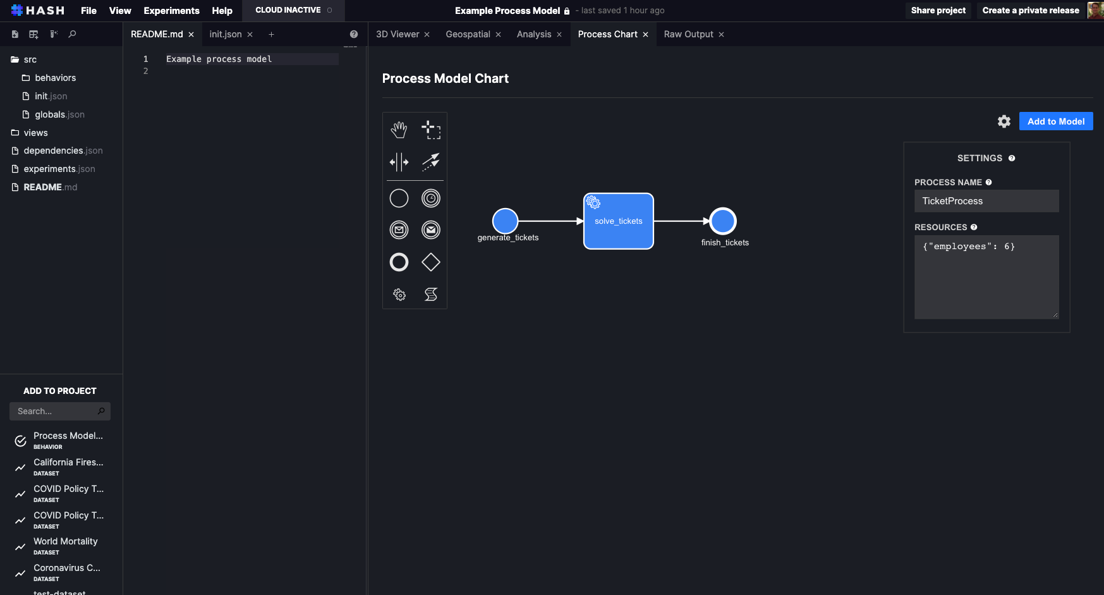Select the thick circle sink block shape
Viewport: 1104px width, 595px height.
(399, 262)
